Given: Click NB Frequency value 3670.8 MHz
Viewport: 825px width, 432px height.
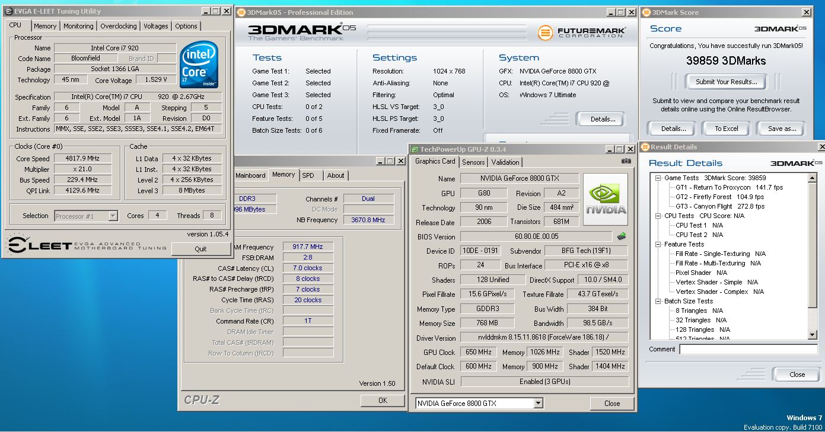Looking at the screenshot, I should (x=368, y=220).
